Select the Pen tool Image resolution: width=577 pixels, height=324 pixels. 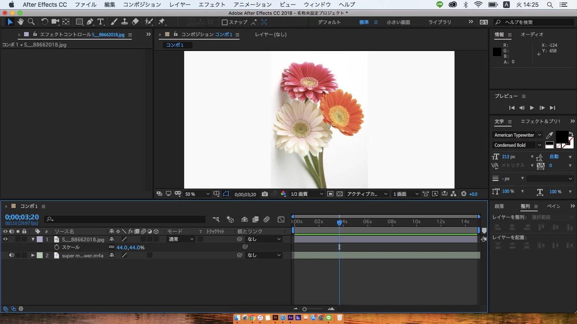90,22
